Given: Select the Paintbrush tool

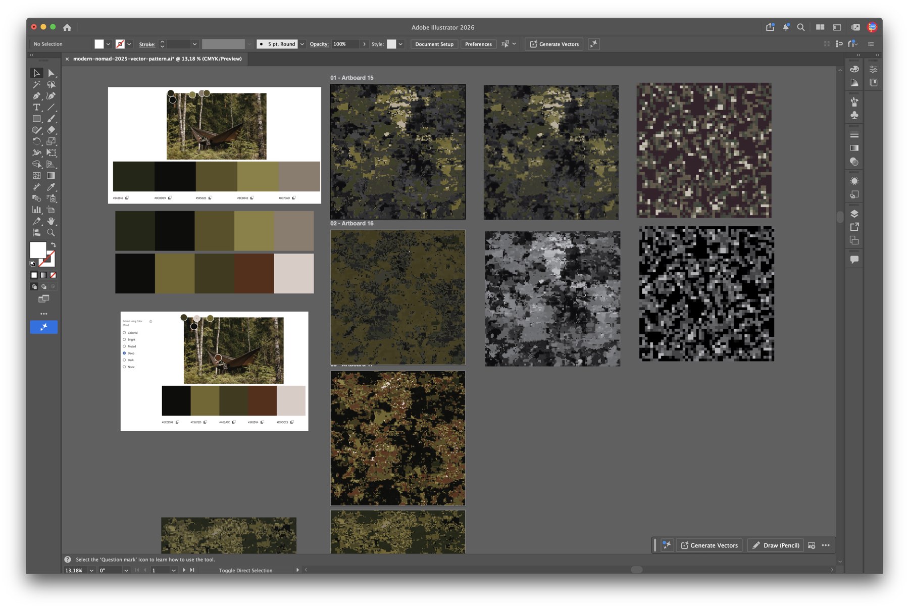Looking at the screenshot, I should [51, 119].
